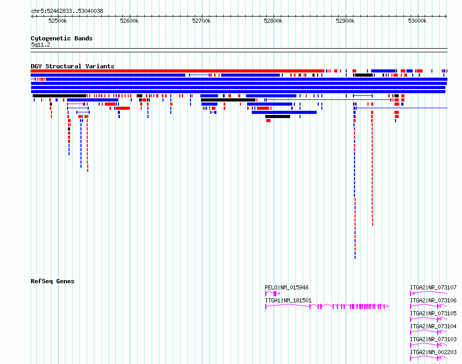Open the PELO|NM_015946 gene label

pos(287,287)
